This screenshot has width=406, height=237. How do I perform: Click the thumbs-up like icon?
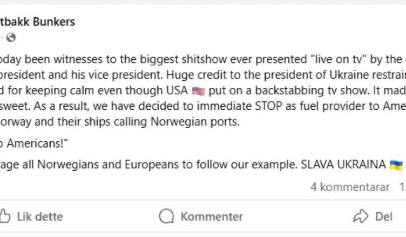pyautogui.click(x=5, y=216)
